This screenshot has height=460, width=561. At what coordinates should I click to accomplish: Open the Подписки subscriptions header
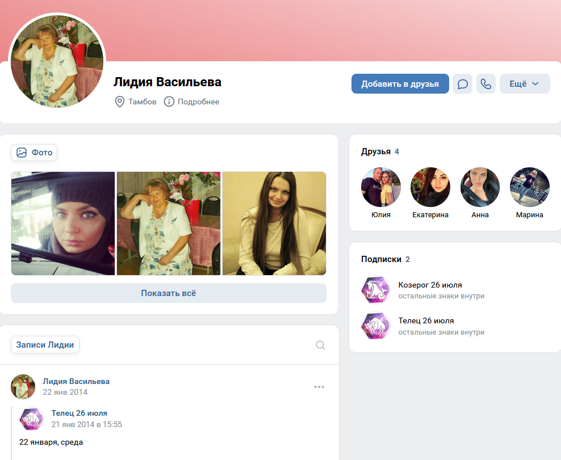pyautogui.click(x=381, y=259)
